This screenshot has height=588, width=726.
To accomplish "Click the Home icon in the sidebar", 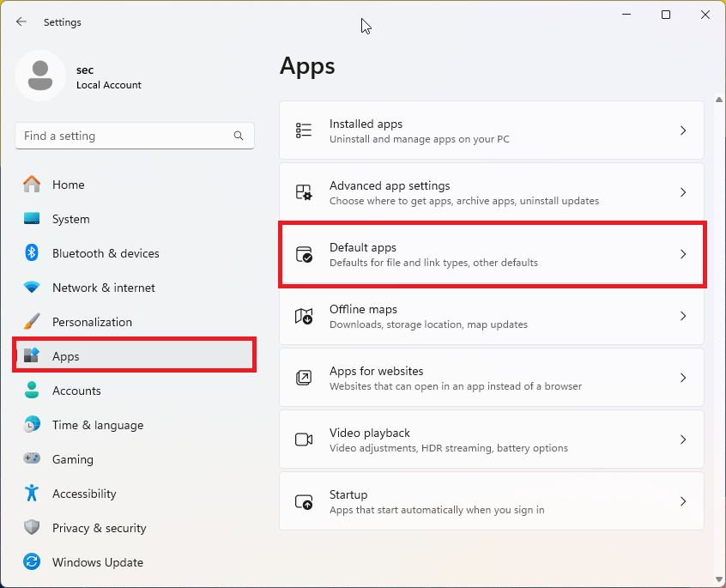I will 37,185.
